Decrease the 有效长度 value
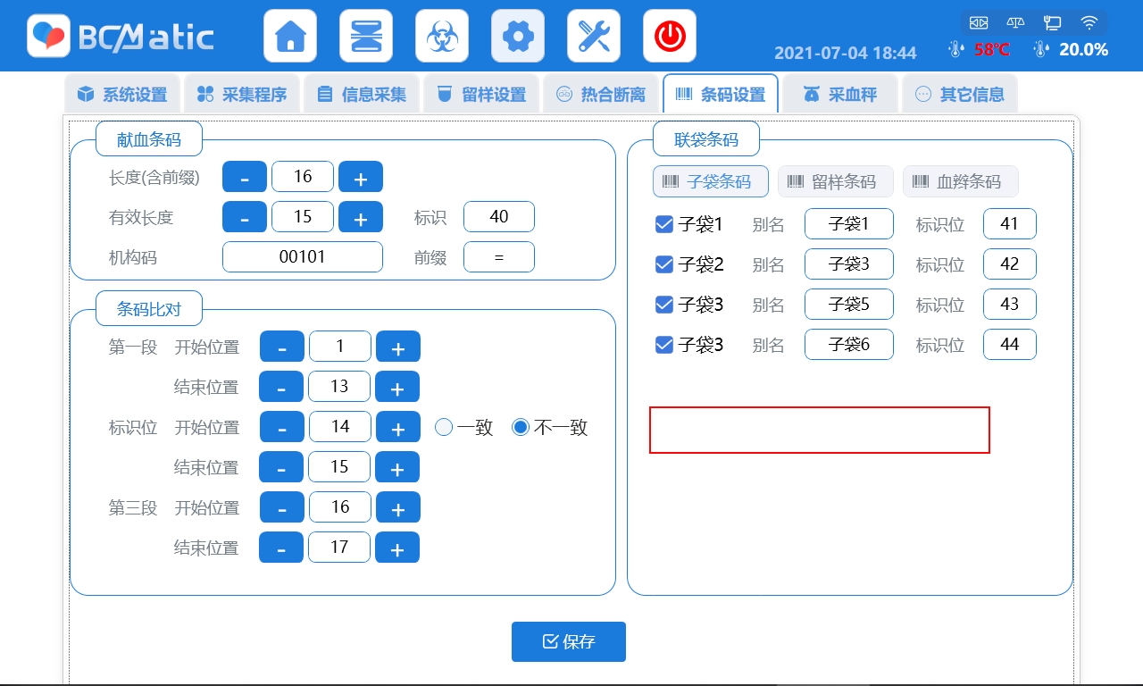 pyautogui.click(x=245, y=217)
